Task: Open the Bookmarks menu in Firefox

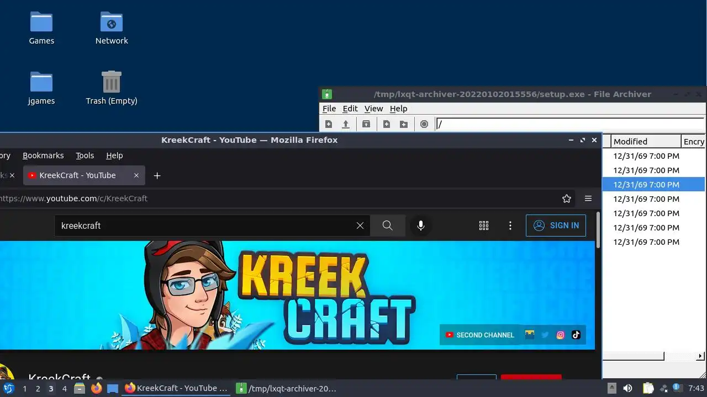Action: pos(43,155)
